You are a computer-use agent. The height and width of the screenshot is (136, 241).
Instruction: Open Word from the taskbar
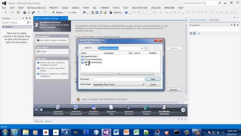116,132
